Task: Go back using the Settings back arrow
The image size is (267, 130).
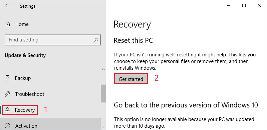Action: (7, 5)
